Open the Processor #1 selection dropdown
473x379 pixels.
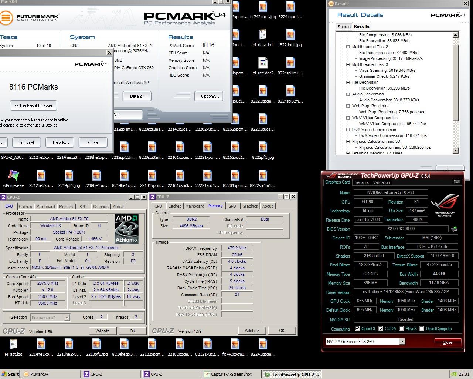67,317
